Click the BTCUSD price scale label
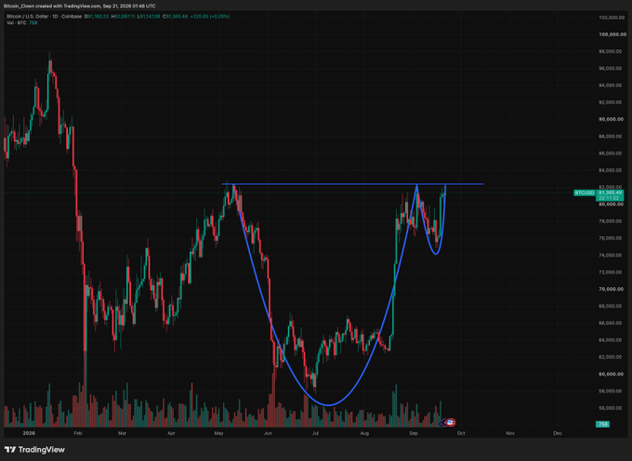Screen dimensions: 632x461 click(585, 193)
